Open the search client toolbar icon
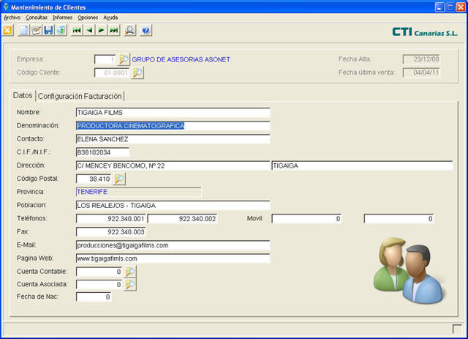Screen dimensions: 468x339 point(130,30)
